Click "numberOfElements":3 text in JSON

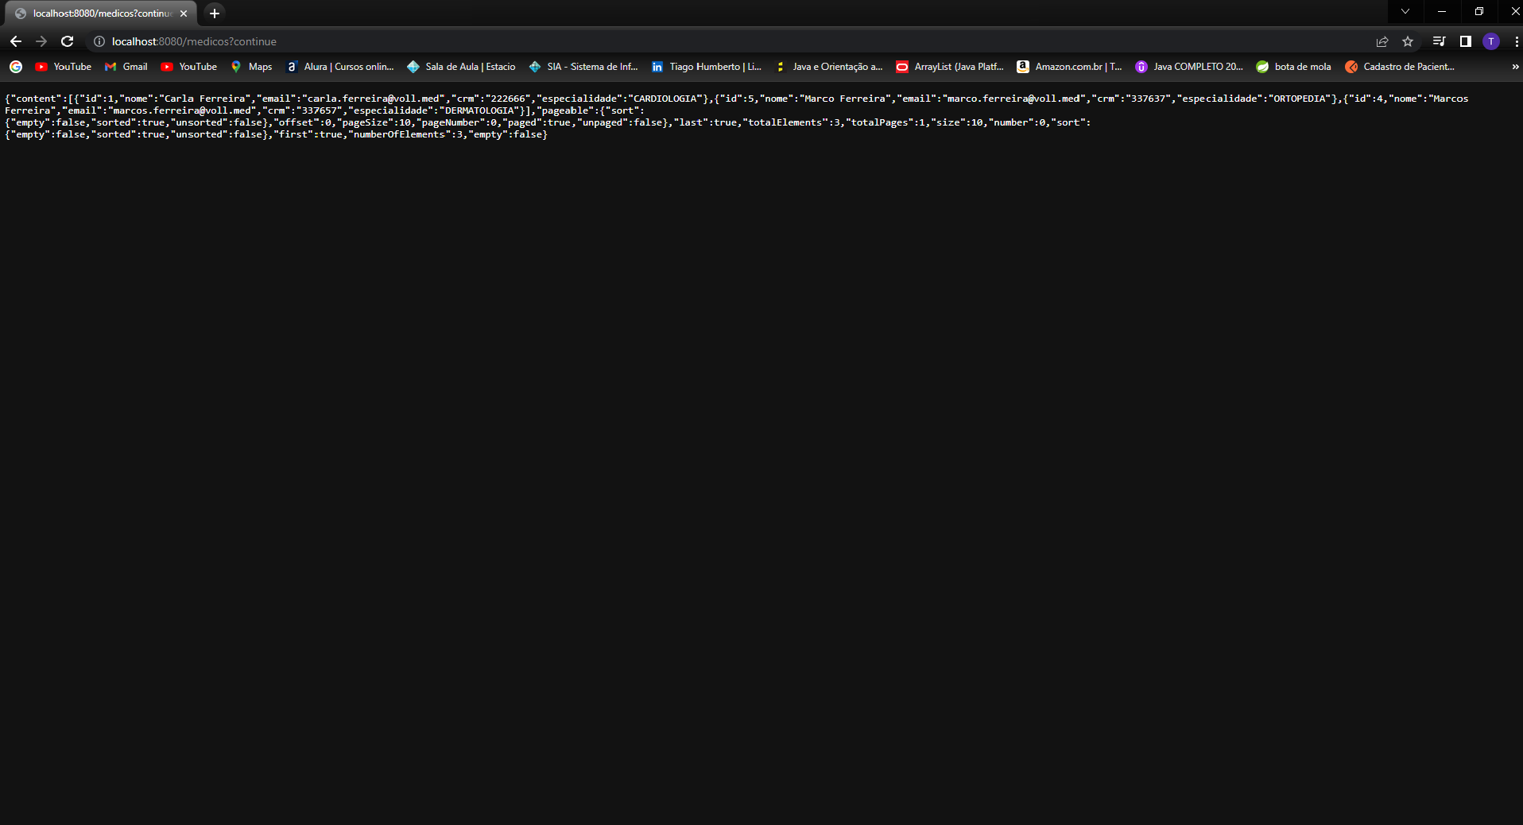pos(405,134)
